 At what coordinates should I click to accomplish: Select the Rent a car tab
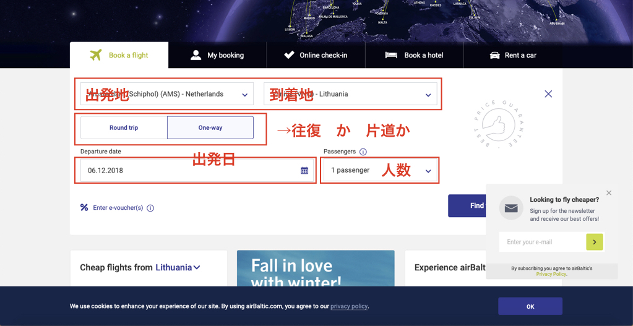[513, 55]
